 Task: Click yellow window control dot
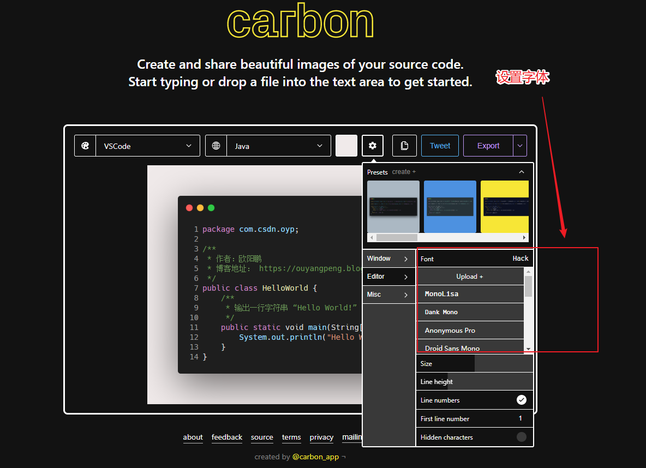pos(200,208)
